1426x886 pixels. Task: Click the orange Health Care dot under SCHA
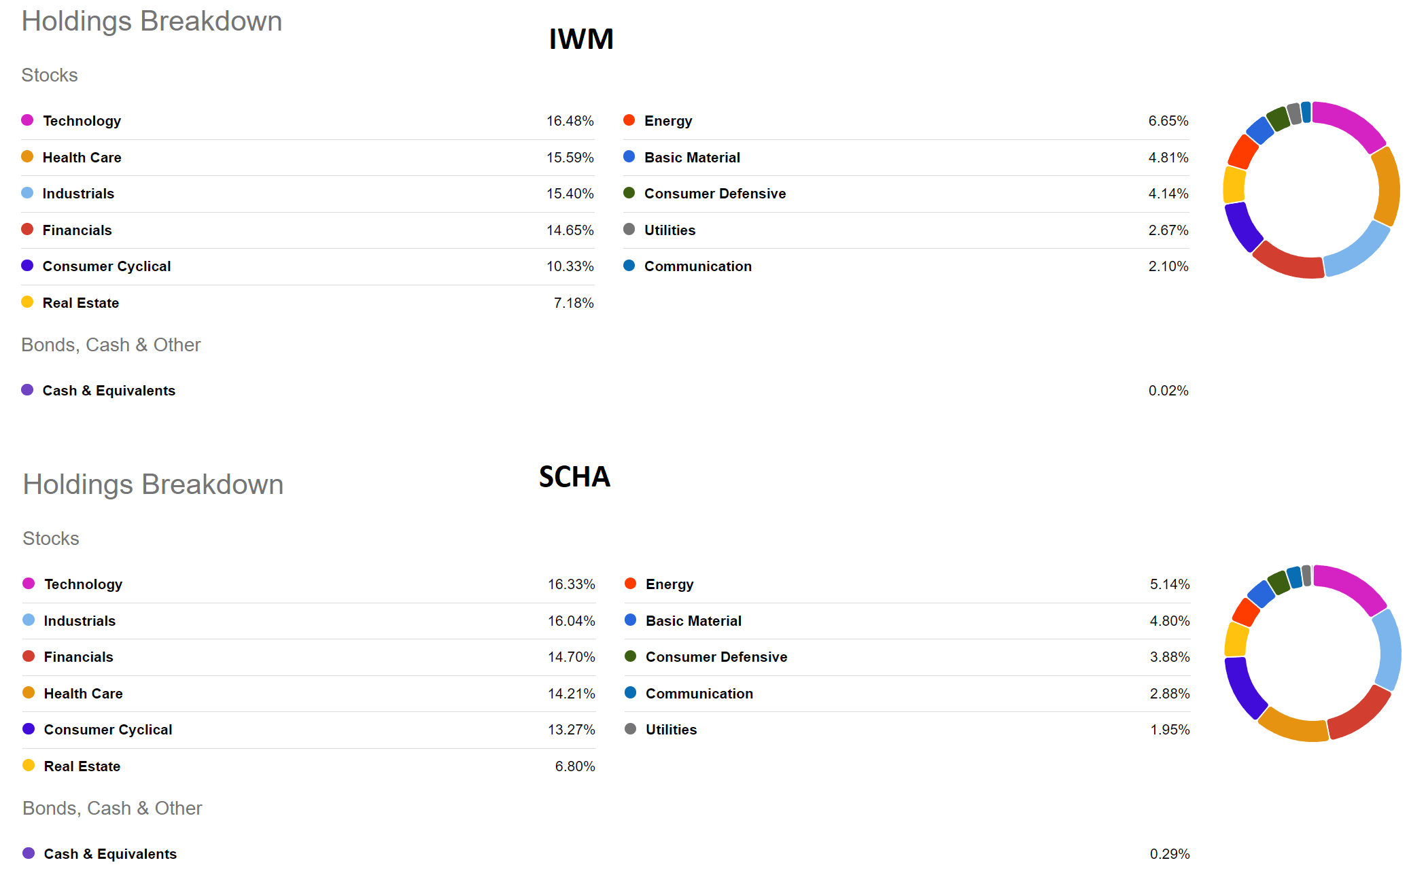(x=29, y=692)
